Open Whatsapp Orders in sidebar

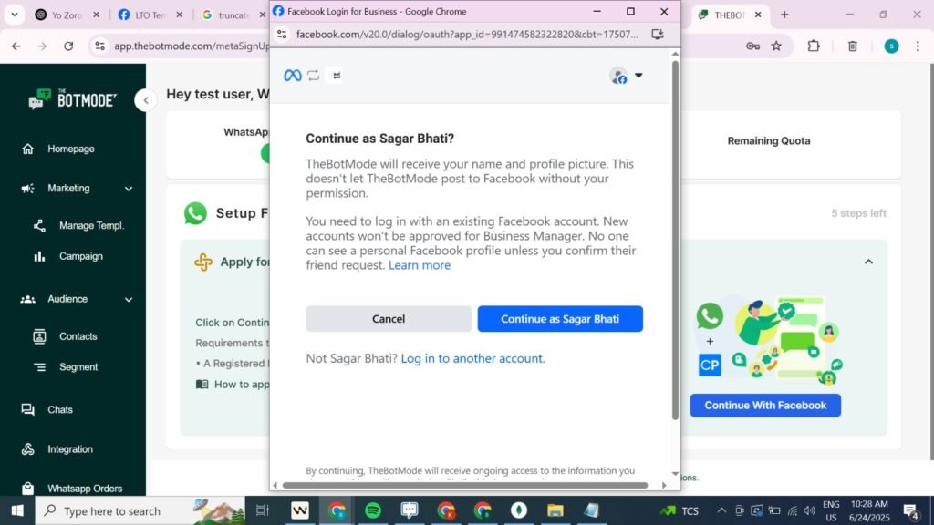[85, 489]
